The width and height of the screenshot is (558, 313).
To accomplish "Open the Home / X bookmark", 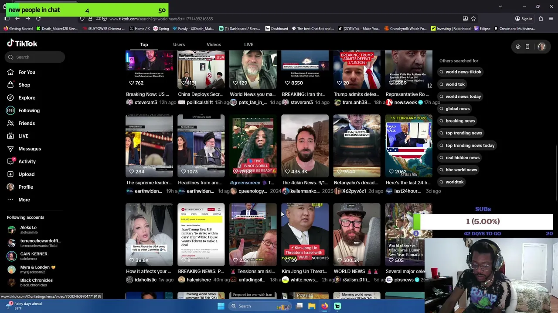I will coord(139,29).
